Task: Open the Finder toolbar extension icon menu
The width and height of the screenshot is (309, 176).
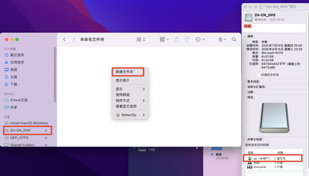Action: coord(222,39)
